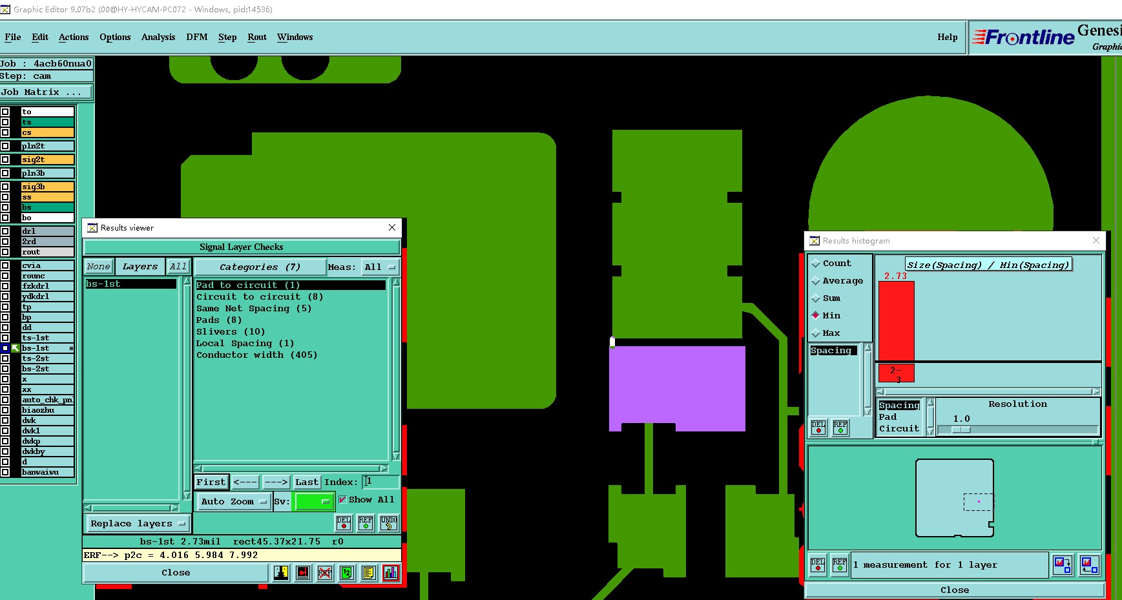Screen dimensions: 1122x600
Task: Click histogram-to-box down-arrow transfer icon
Action: 1063,565
